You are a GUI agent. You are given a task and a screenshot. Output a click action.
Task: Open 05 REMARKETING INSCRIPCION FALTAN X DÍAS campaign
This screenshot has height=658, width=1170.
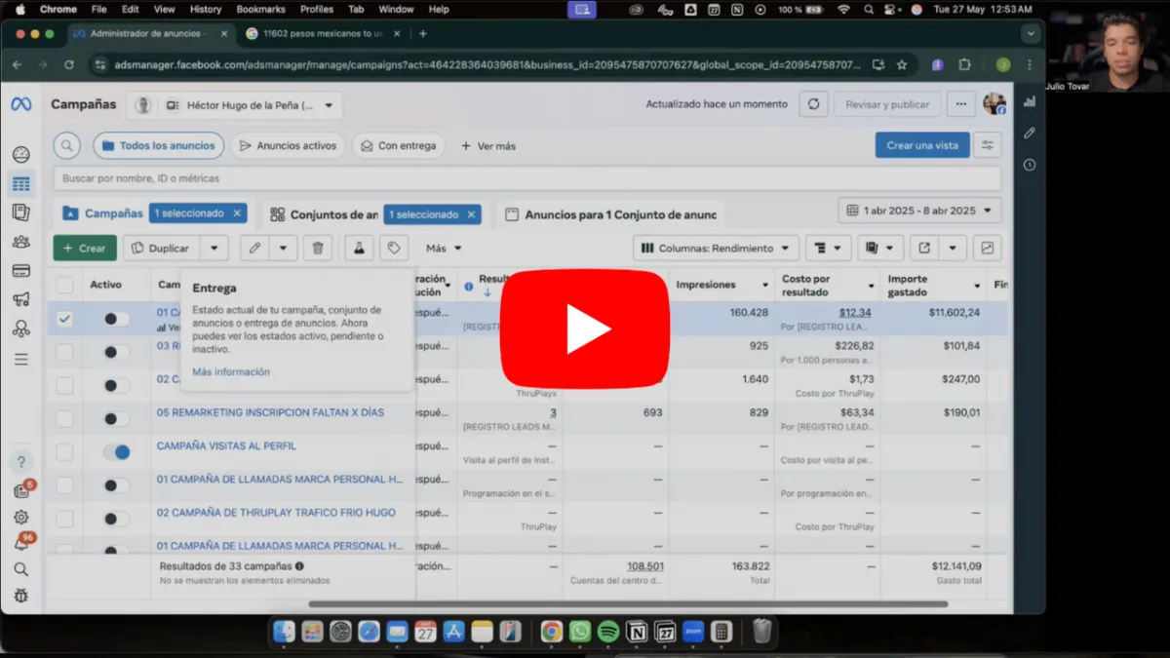(x=270, y=412)
